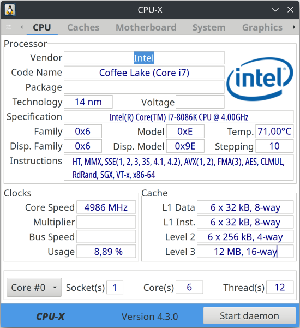Click the Stepping value 10
The image size is (300, 328).
point(274,146)
